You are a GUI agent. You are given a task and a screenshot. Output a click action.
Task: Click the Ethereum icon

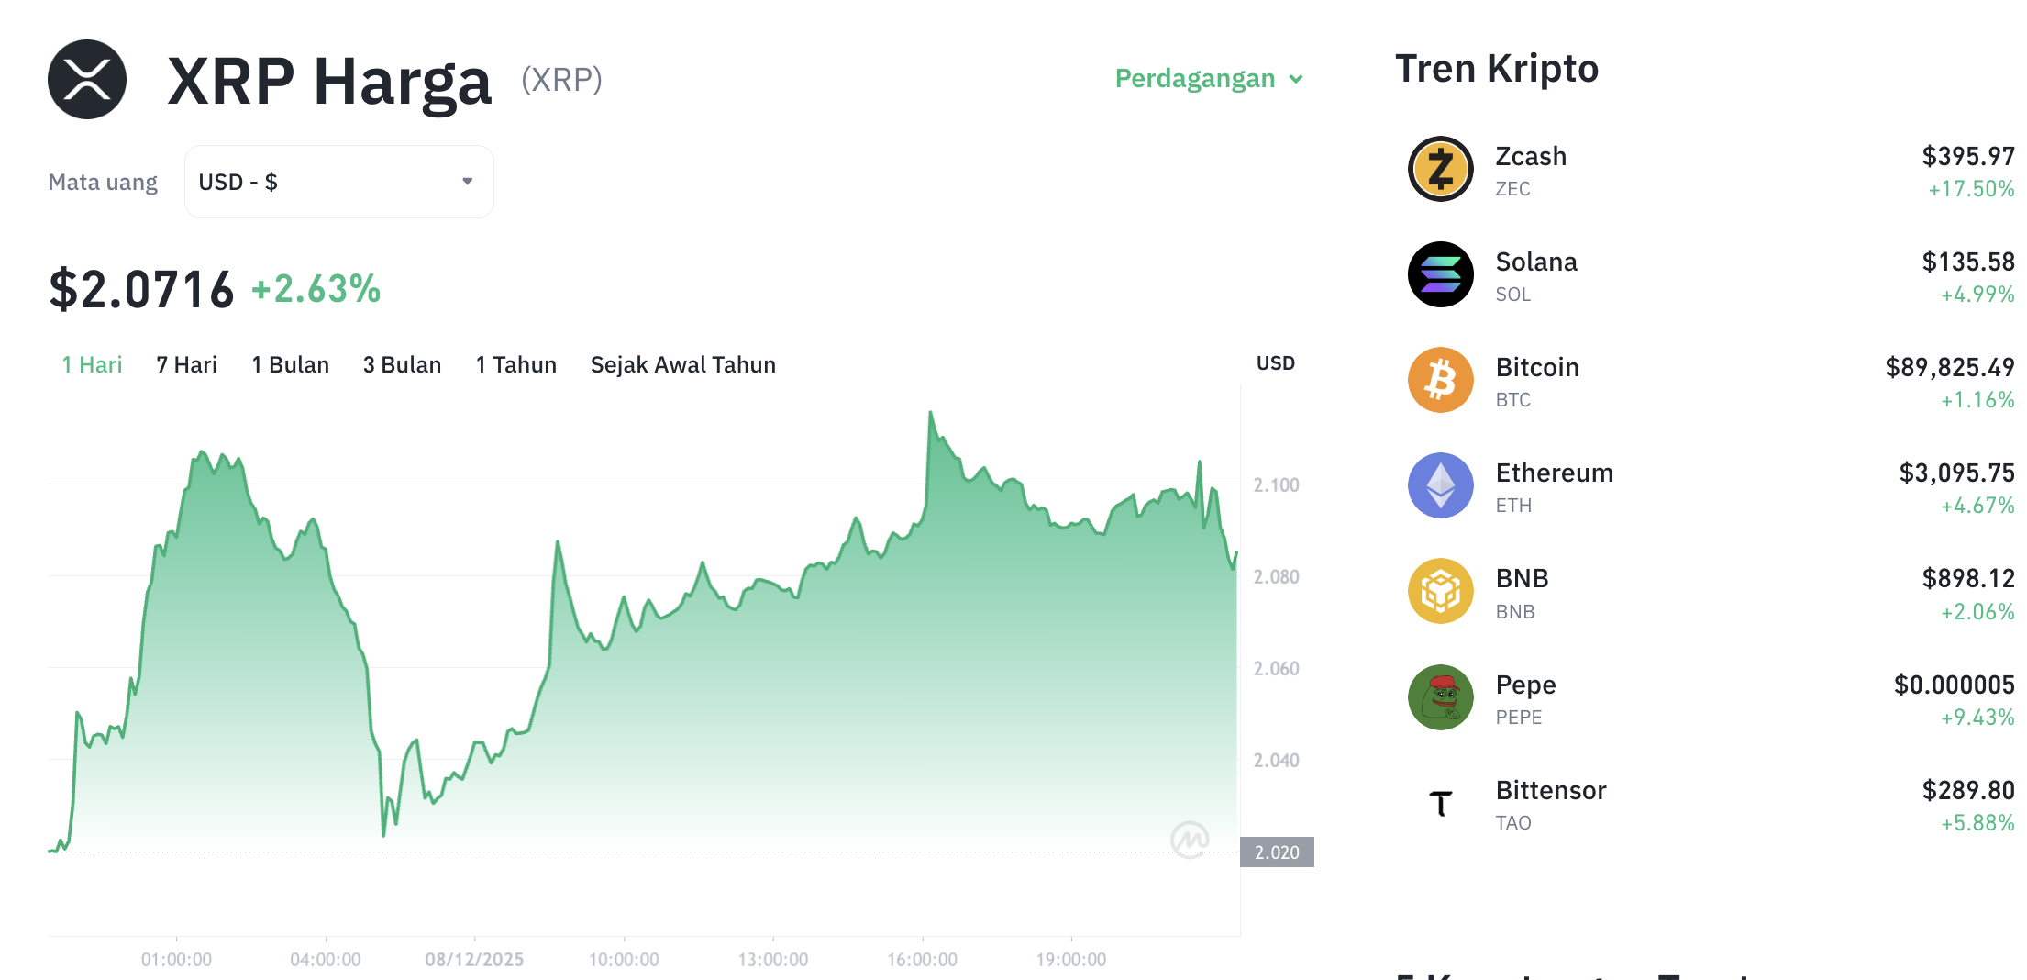tap(1440, 485)
